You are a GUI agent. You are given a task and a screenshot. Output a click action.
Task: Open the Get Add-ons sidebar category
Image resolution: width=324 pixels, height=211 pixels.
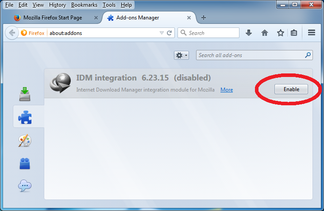pyautogui.click(x=25, y=94)
